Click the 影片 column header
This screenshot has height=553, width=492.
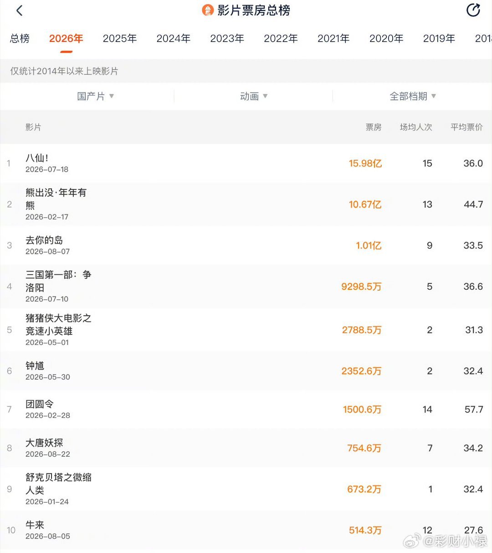tap(33, 127)
